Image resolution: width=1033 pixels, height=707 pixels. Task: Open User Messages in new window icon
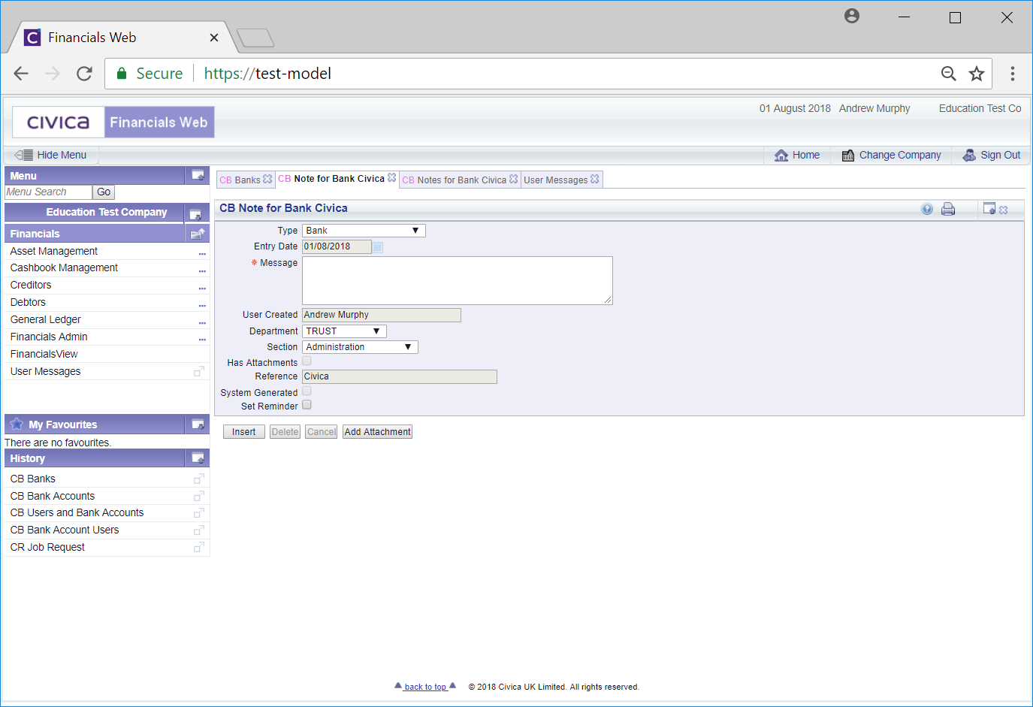199,371
